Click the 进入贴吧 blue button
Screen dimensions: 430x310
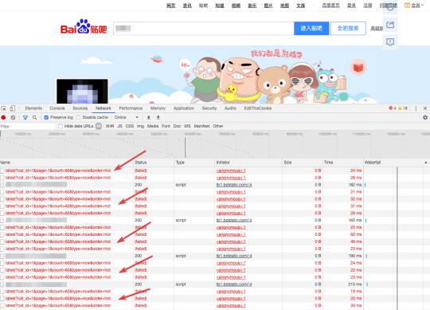pyautogui.click(x=311, y=28)
